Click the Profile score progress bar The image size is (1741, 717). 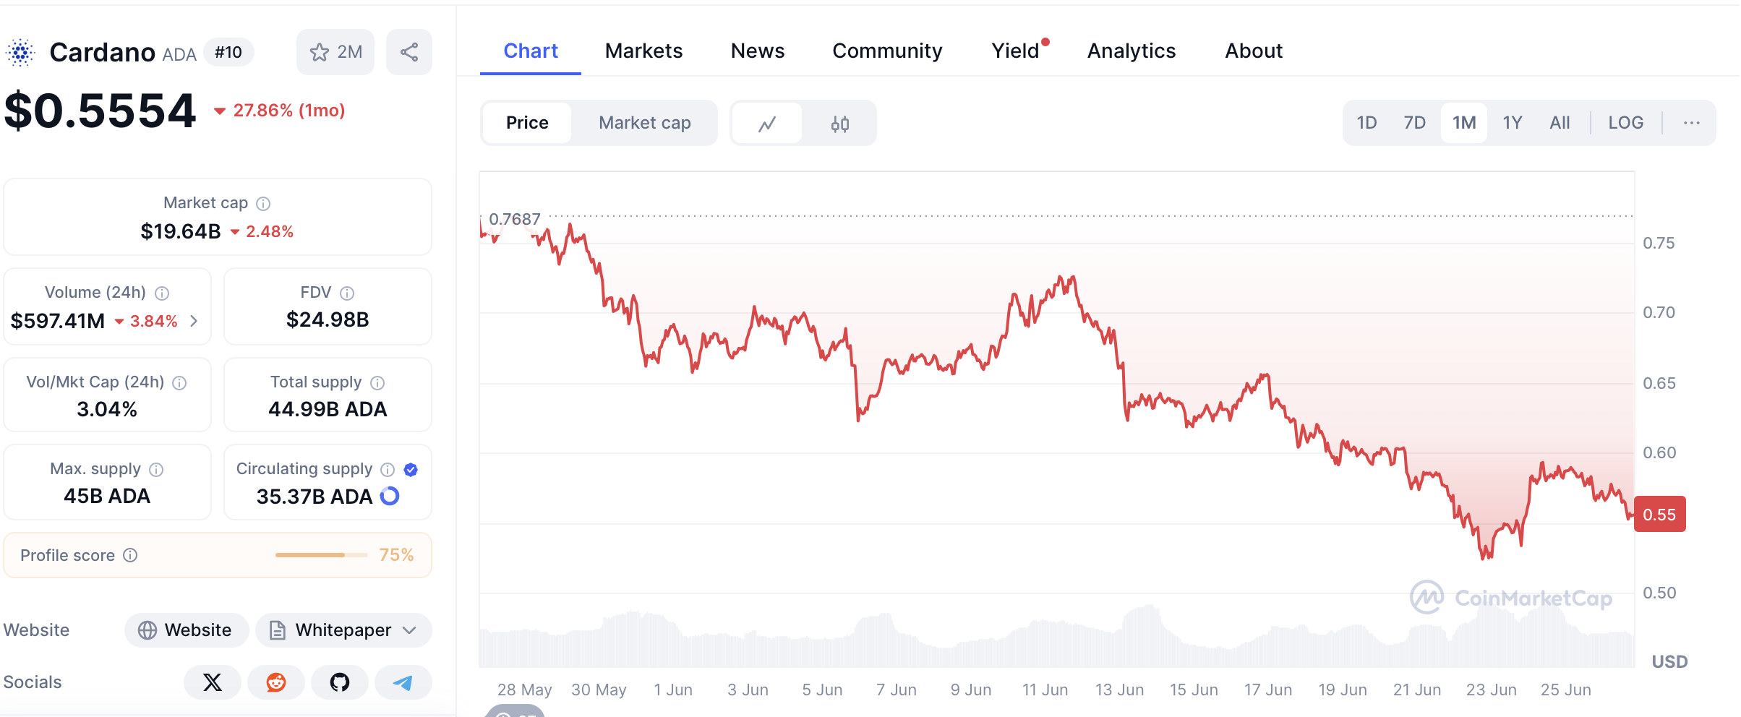pos(321,555)
